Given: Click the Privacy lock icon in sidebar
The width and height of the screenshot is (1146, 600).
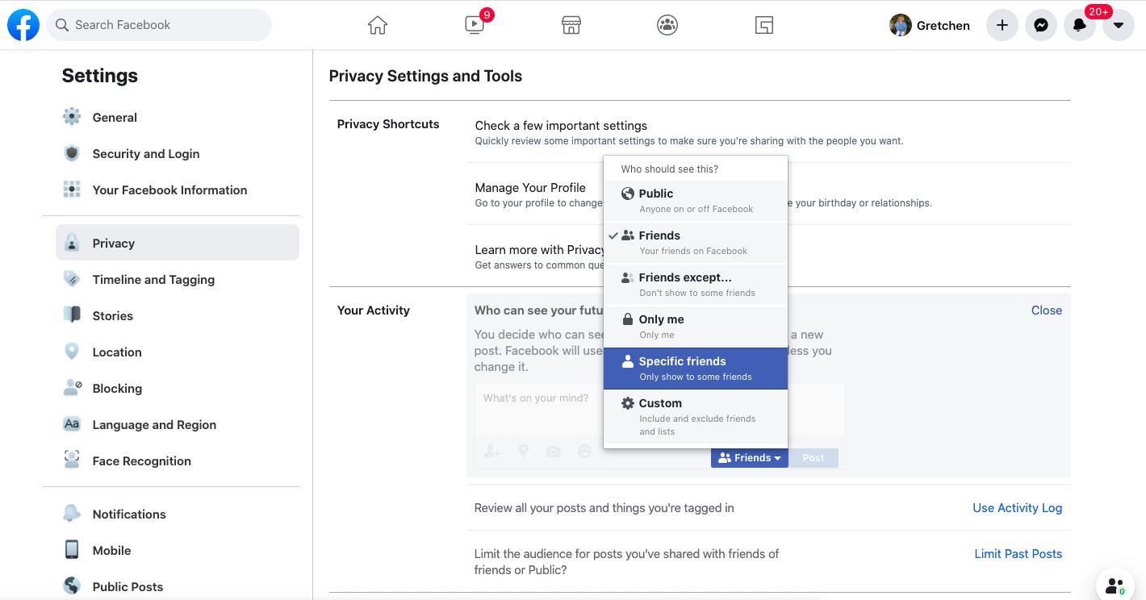Looking at the screenshot, I should tap(72, 243).
